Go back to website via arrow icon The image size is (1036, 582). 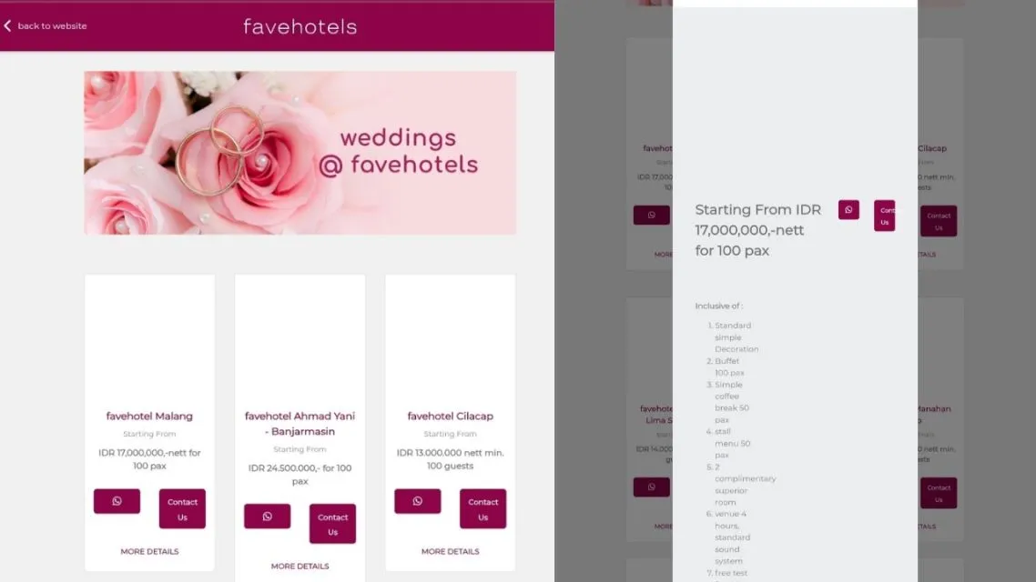tap(7, 25)
